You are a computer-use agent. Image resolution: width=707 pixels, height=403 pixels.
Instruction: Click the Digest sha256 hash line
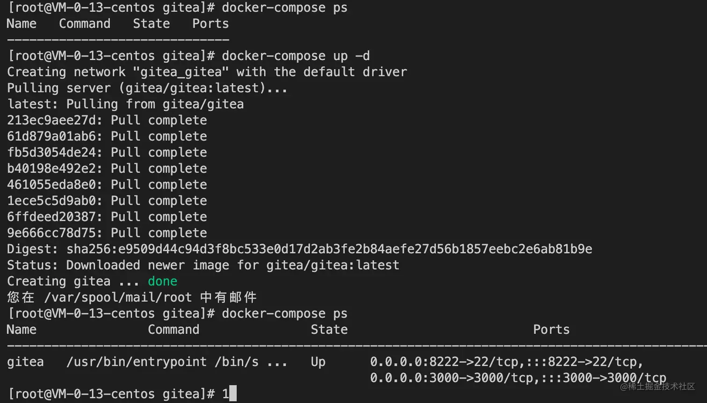[x=299, y=249]
